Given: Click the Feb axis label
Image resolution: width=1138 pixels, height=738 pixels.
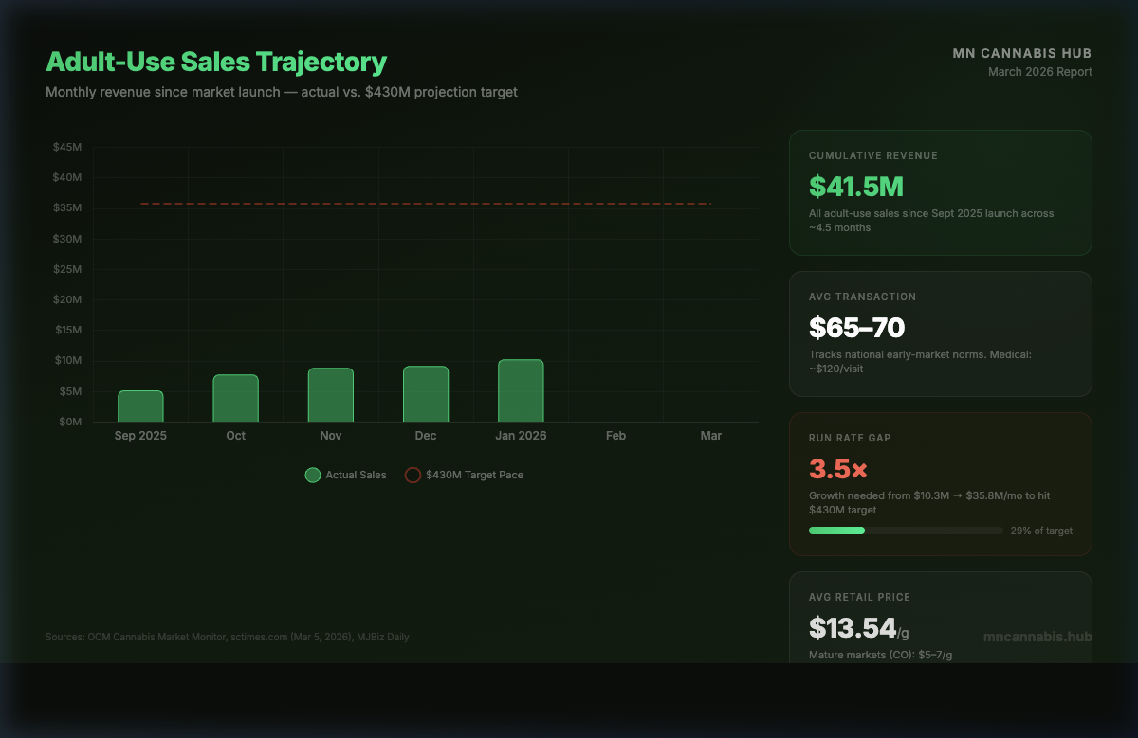Looking at the screenshot, I should click(x=615, y=436).
